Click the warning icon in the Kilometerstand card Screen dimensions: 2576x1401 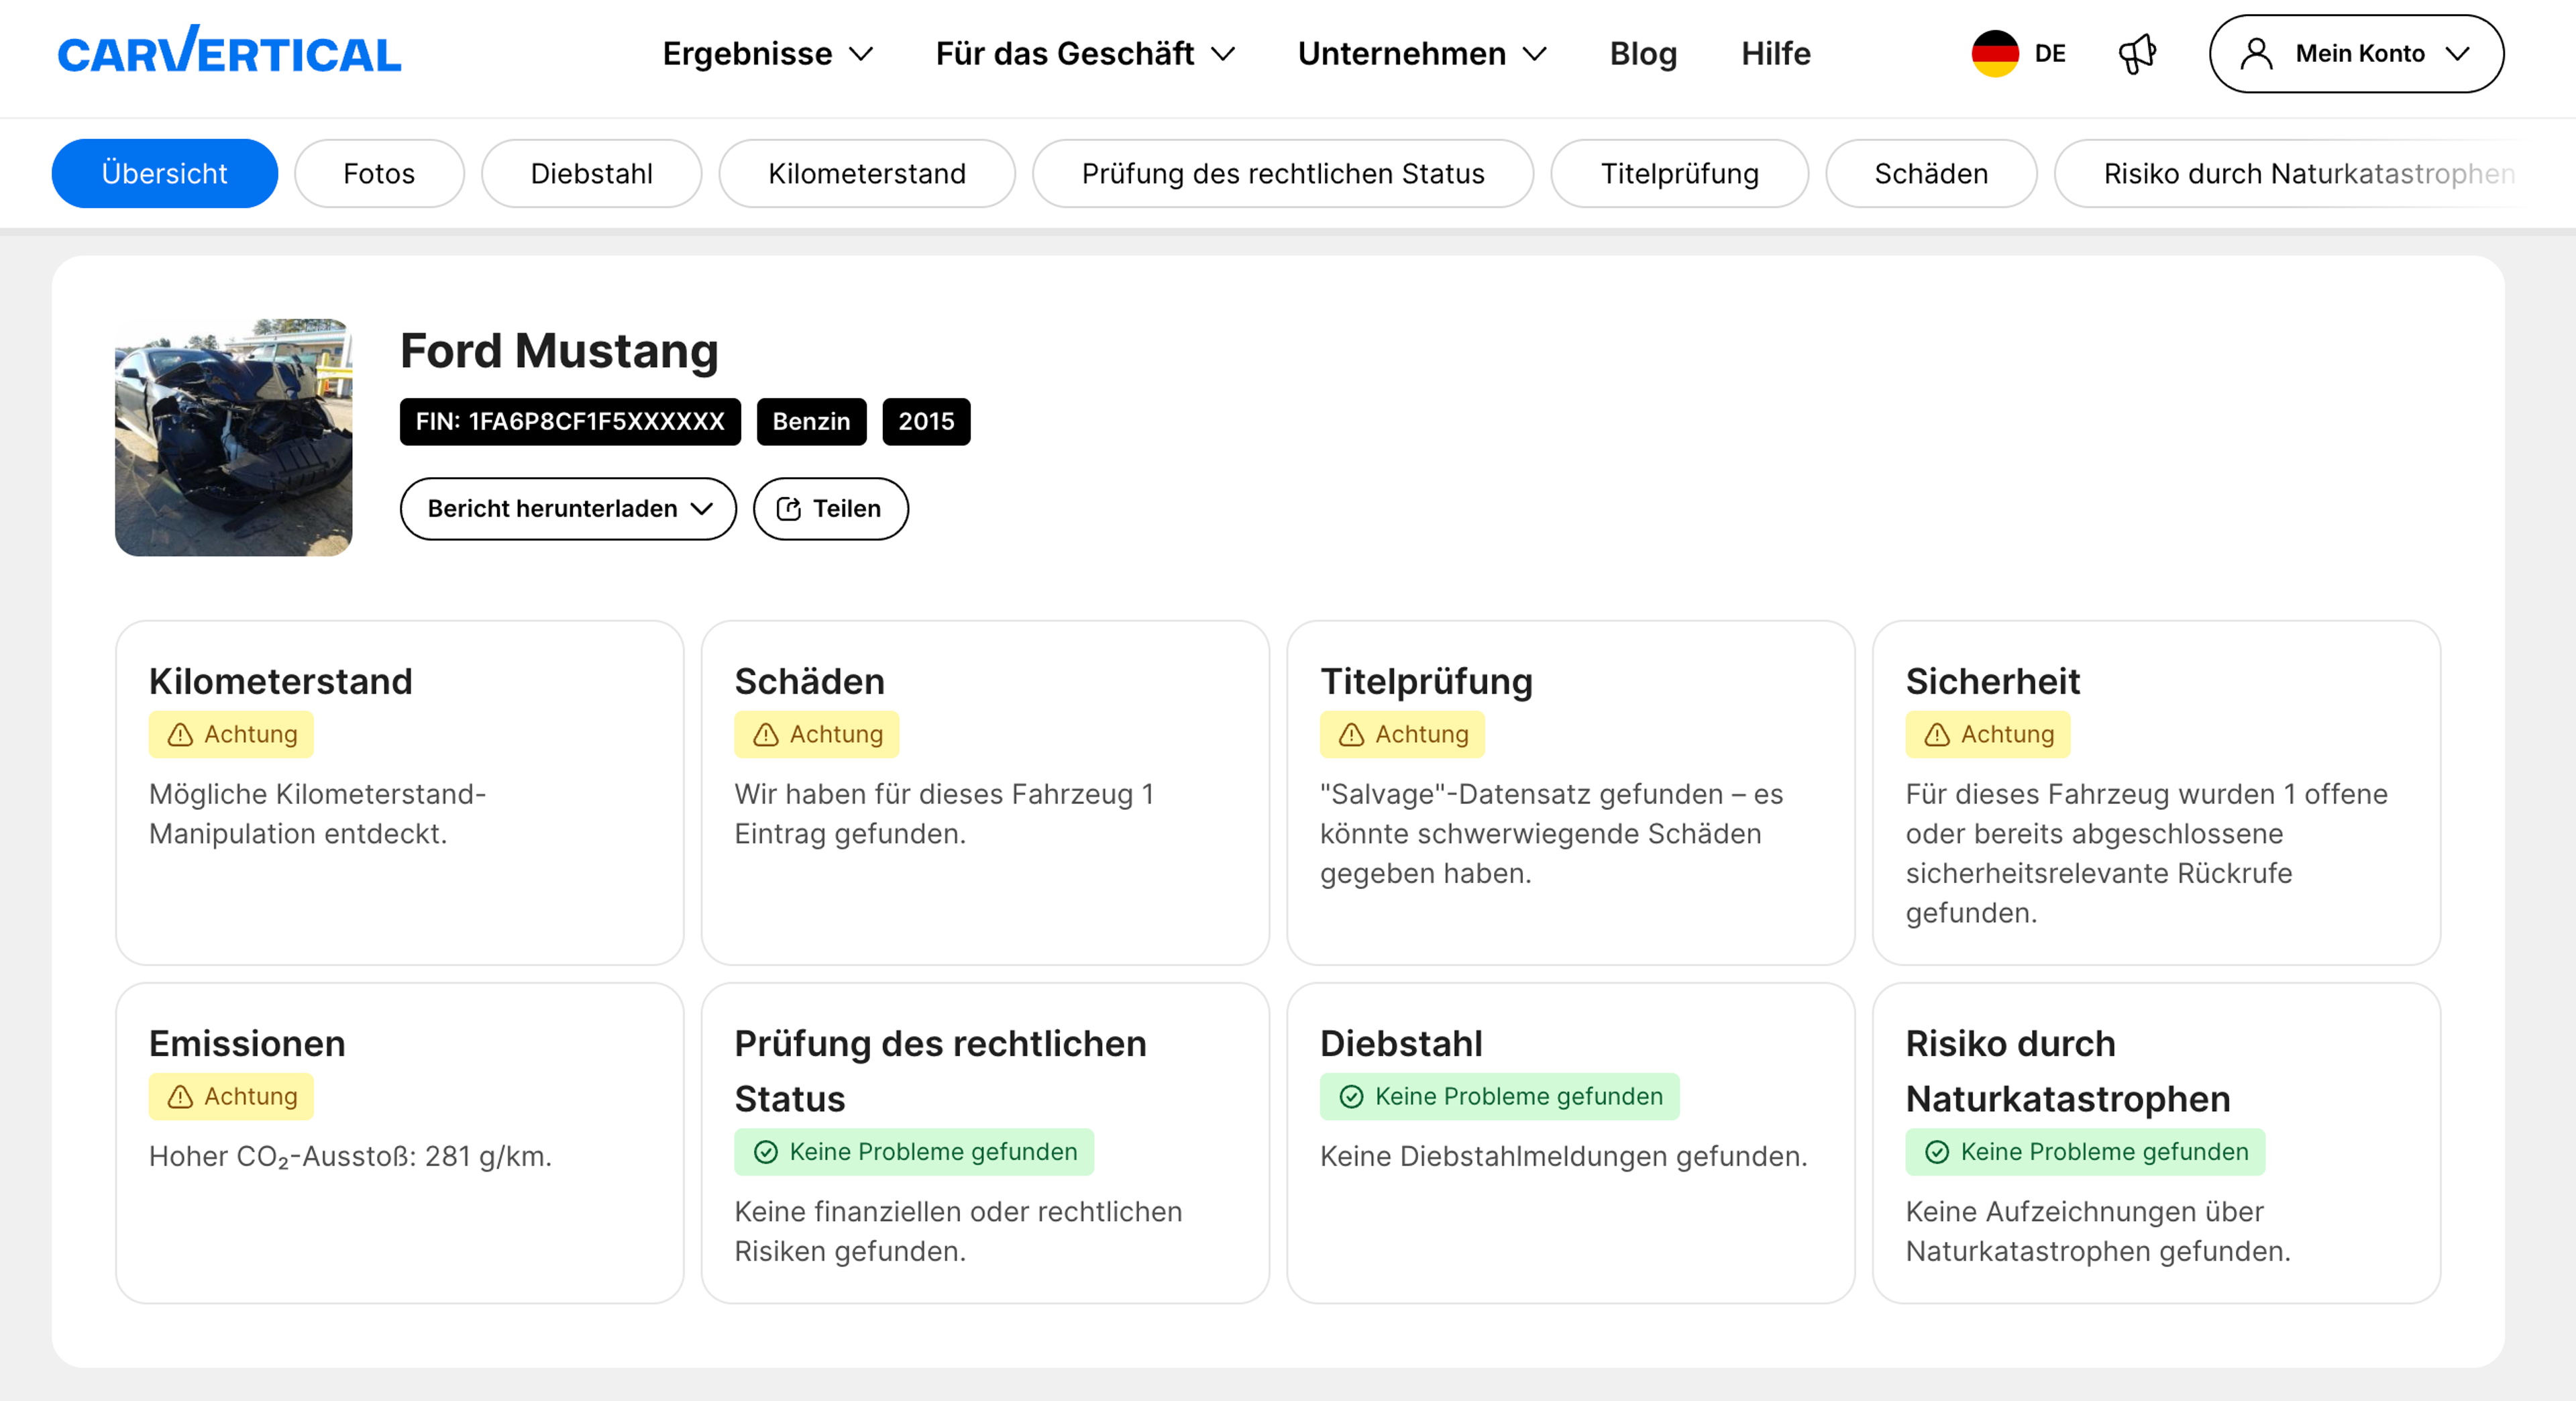pos(180,735)
